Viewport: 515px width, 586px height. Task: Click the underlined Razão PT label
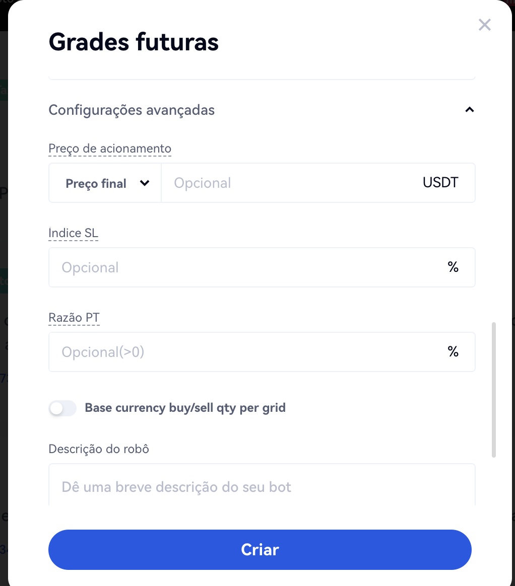tap(74, 318)
